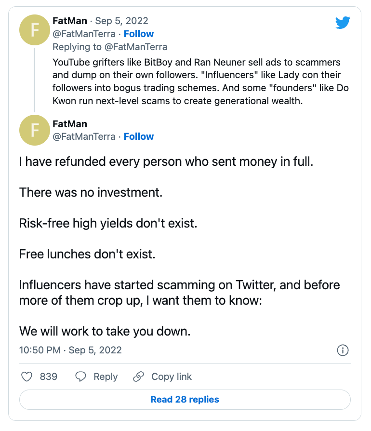Click the FatMan display name in main tweet
This screenshot has height=431, width=371.
point(70,124)
